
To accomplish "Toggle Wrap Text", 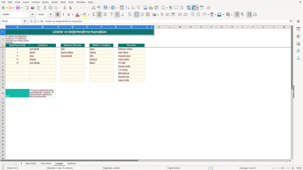I will click(130, 15).
